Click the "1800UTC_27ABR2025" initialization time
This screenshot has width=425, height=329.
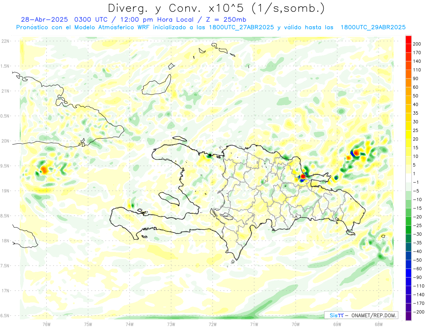241,27
